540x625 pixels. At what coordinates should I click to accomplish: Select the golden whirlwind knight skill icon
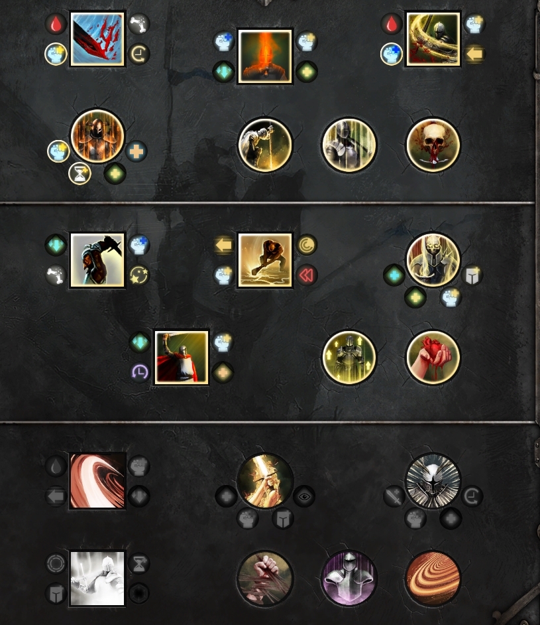(x=433, y=38)
